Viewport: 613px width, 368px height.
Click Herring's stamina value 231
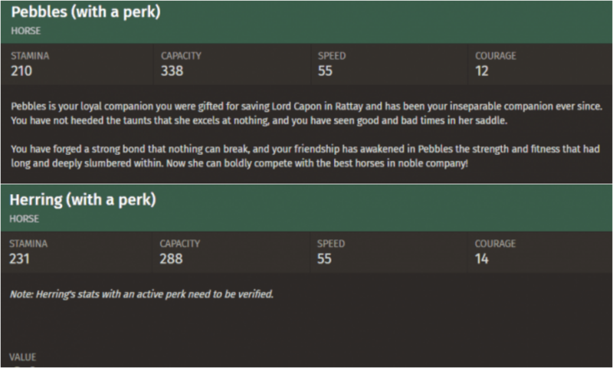(x=21, y=259)
